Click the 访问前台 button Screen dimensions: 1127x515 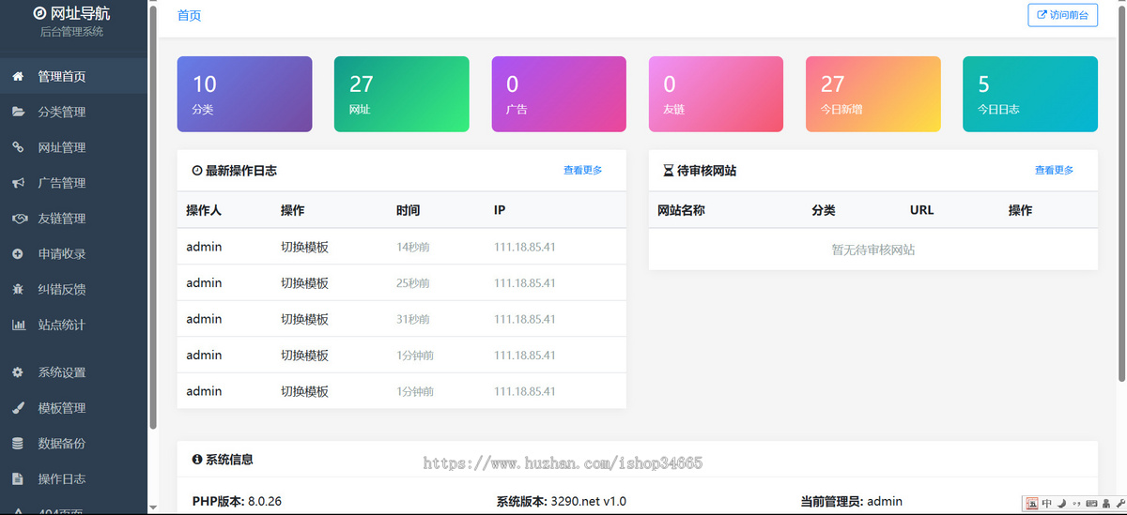(1062, 15)
